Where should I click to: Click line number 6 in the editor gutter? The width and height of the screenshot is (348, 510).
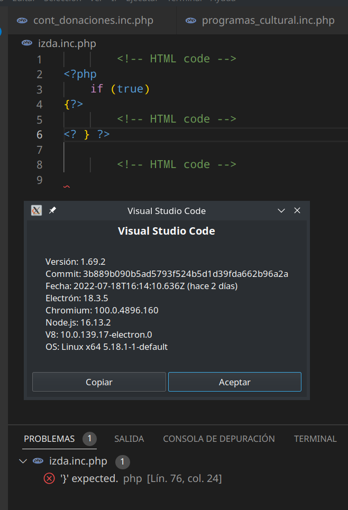tap(39, 134)
